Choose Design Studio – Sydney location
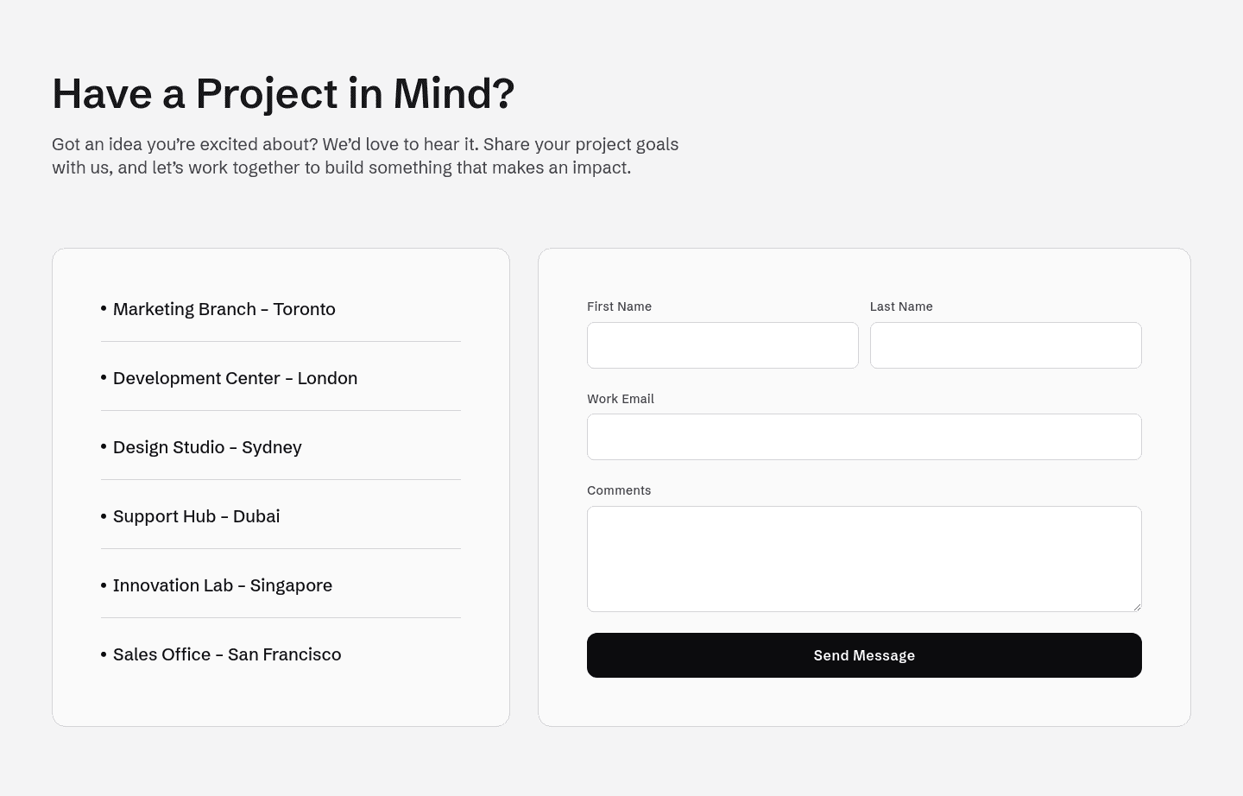This screenshot has width=1243, height=796. [207, 447]
